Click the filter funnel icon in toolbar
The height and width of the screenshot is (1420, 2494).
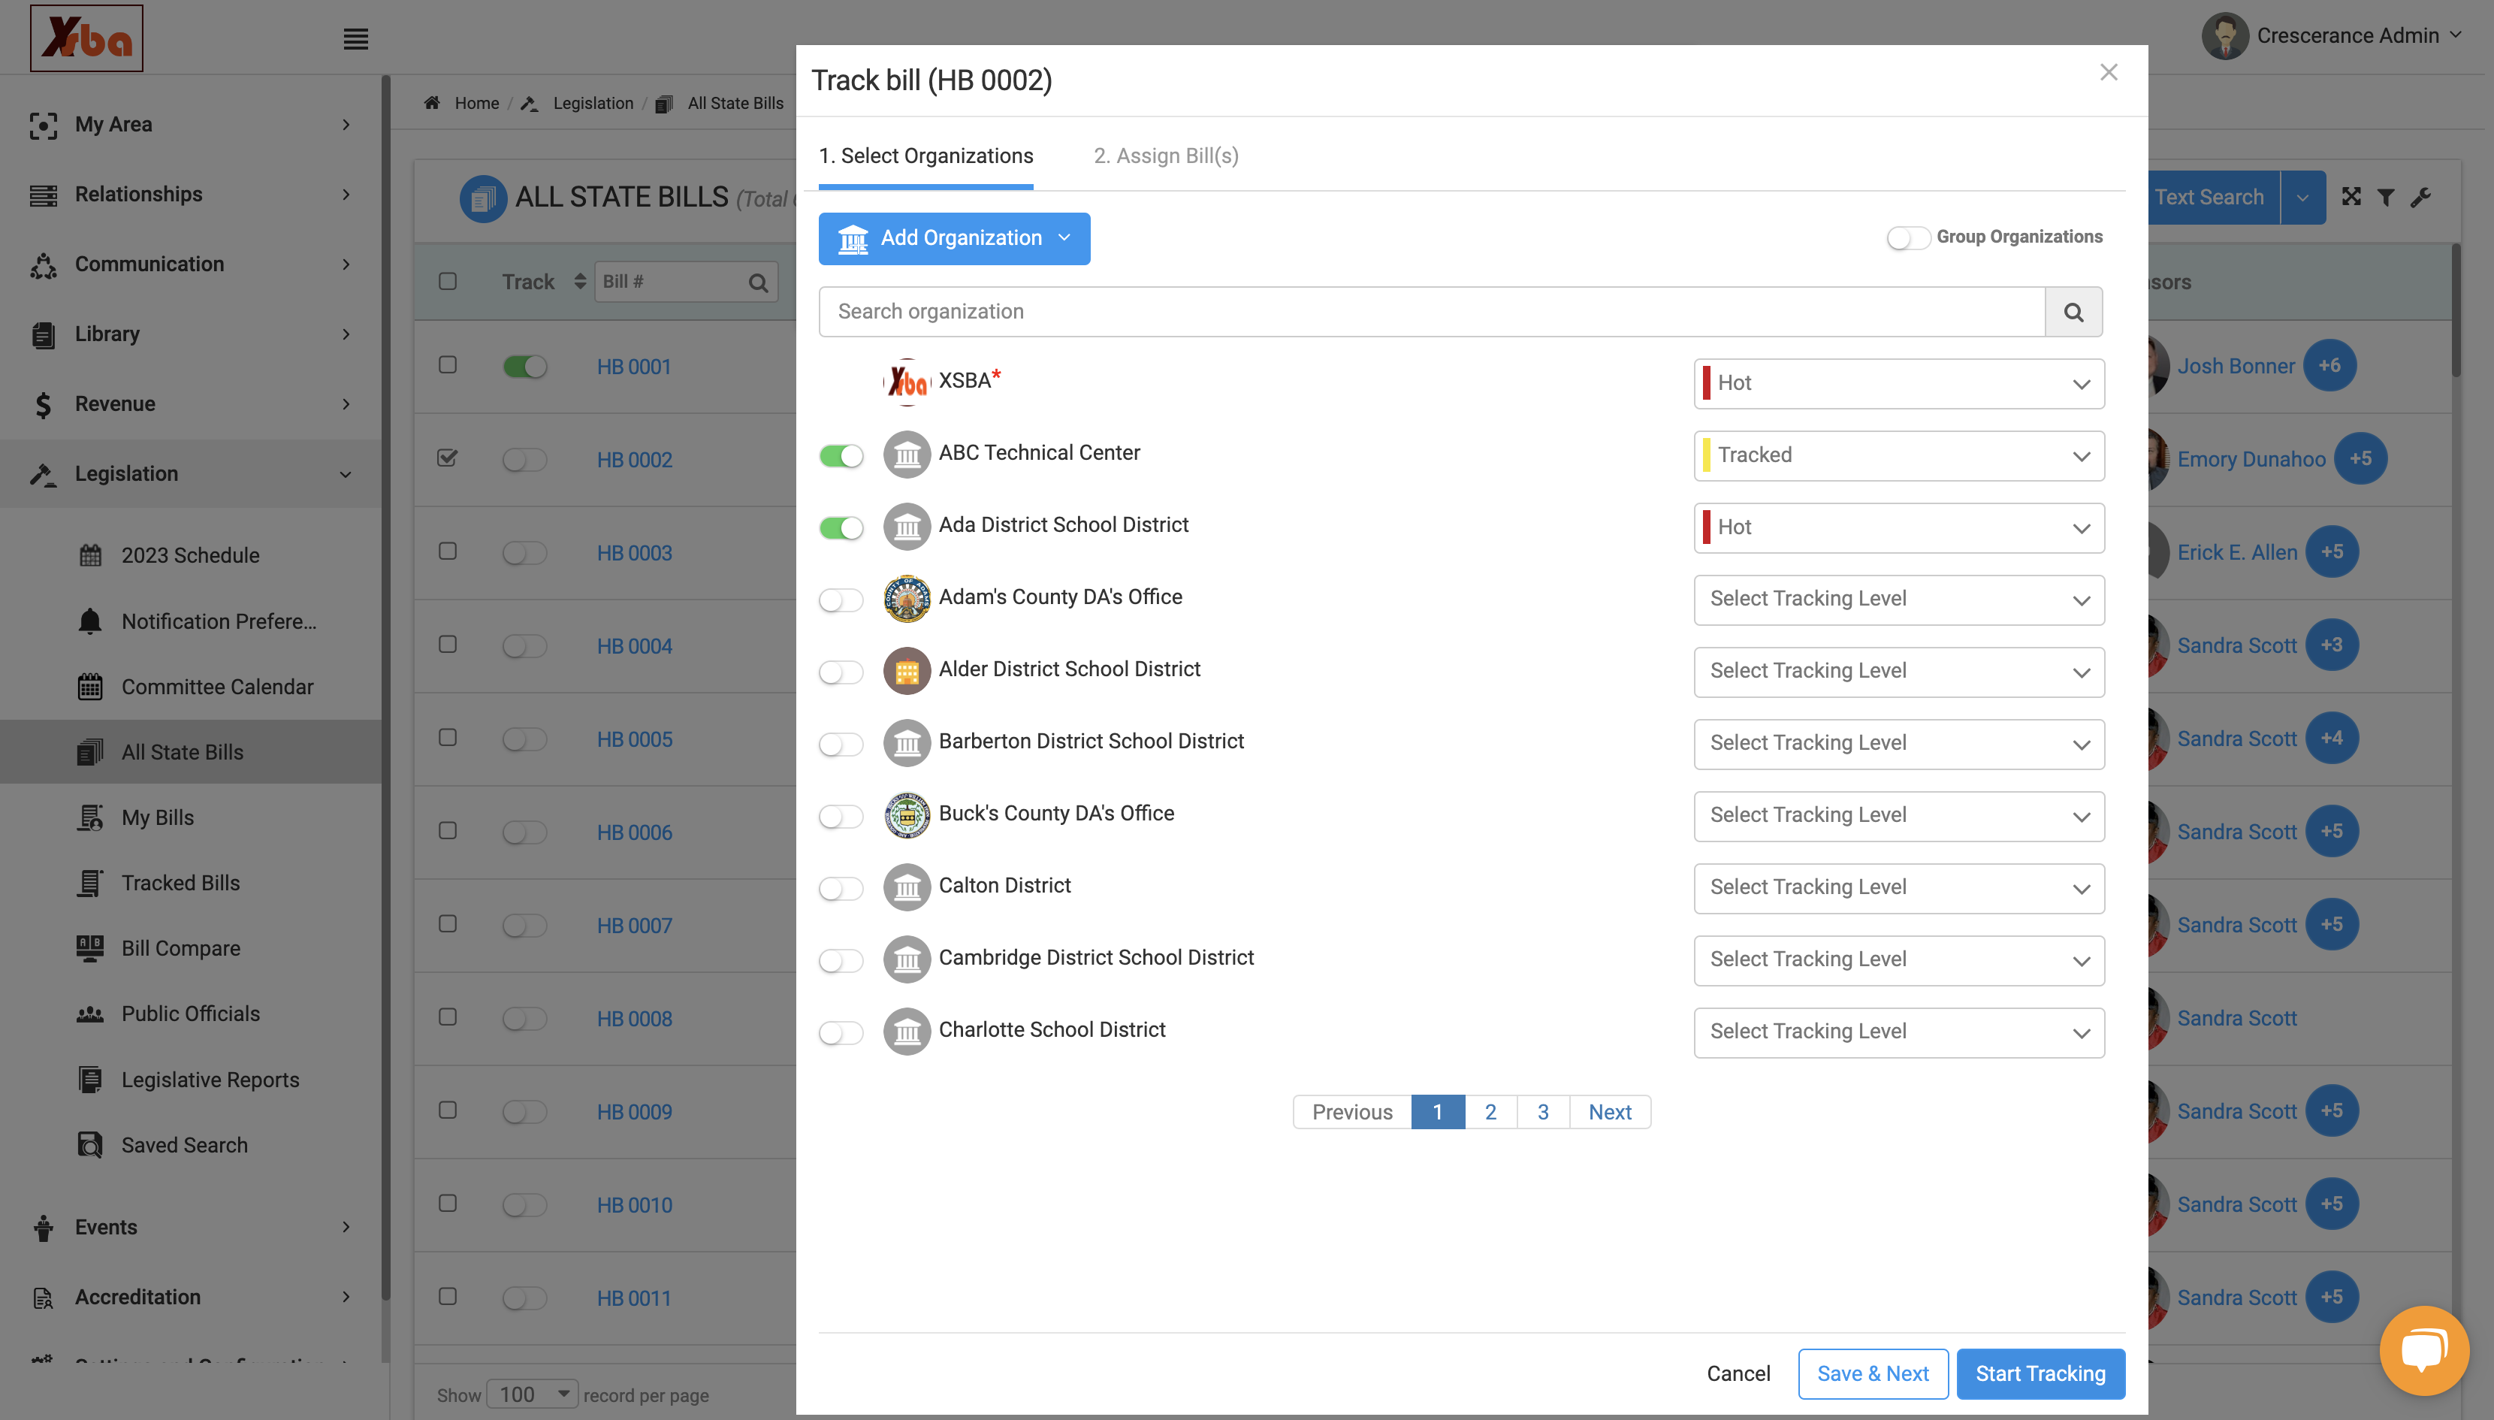click(x=2386, y=197)
